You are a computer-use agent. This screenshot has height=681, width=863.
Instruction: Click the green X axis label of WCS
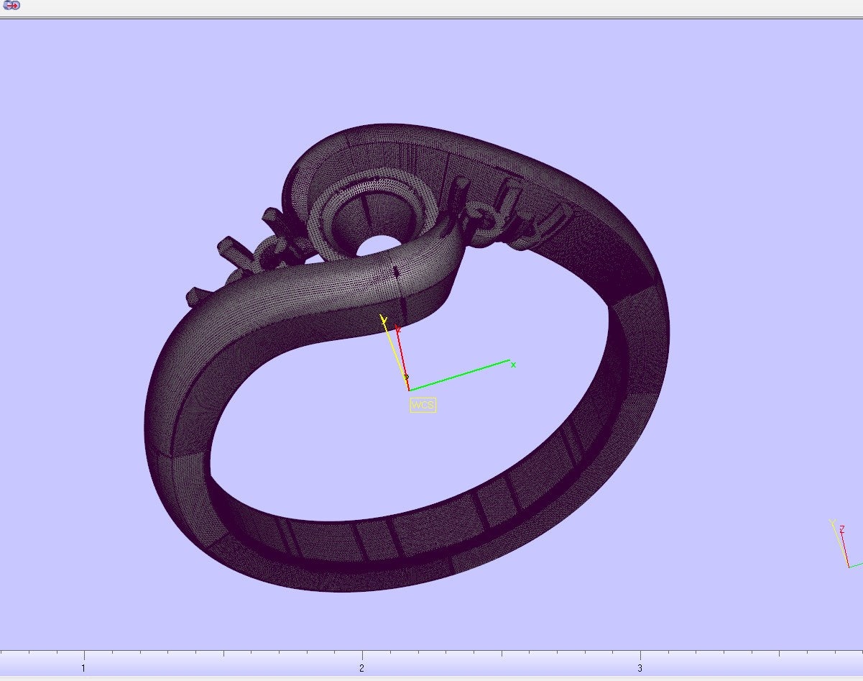pos(513,365)
